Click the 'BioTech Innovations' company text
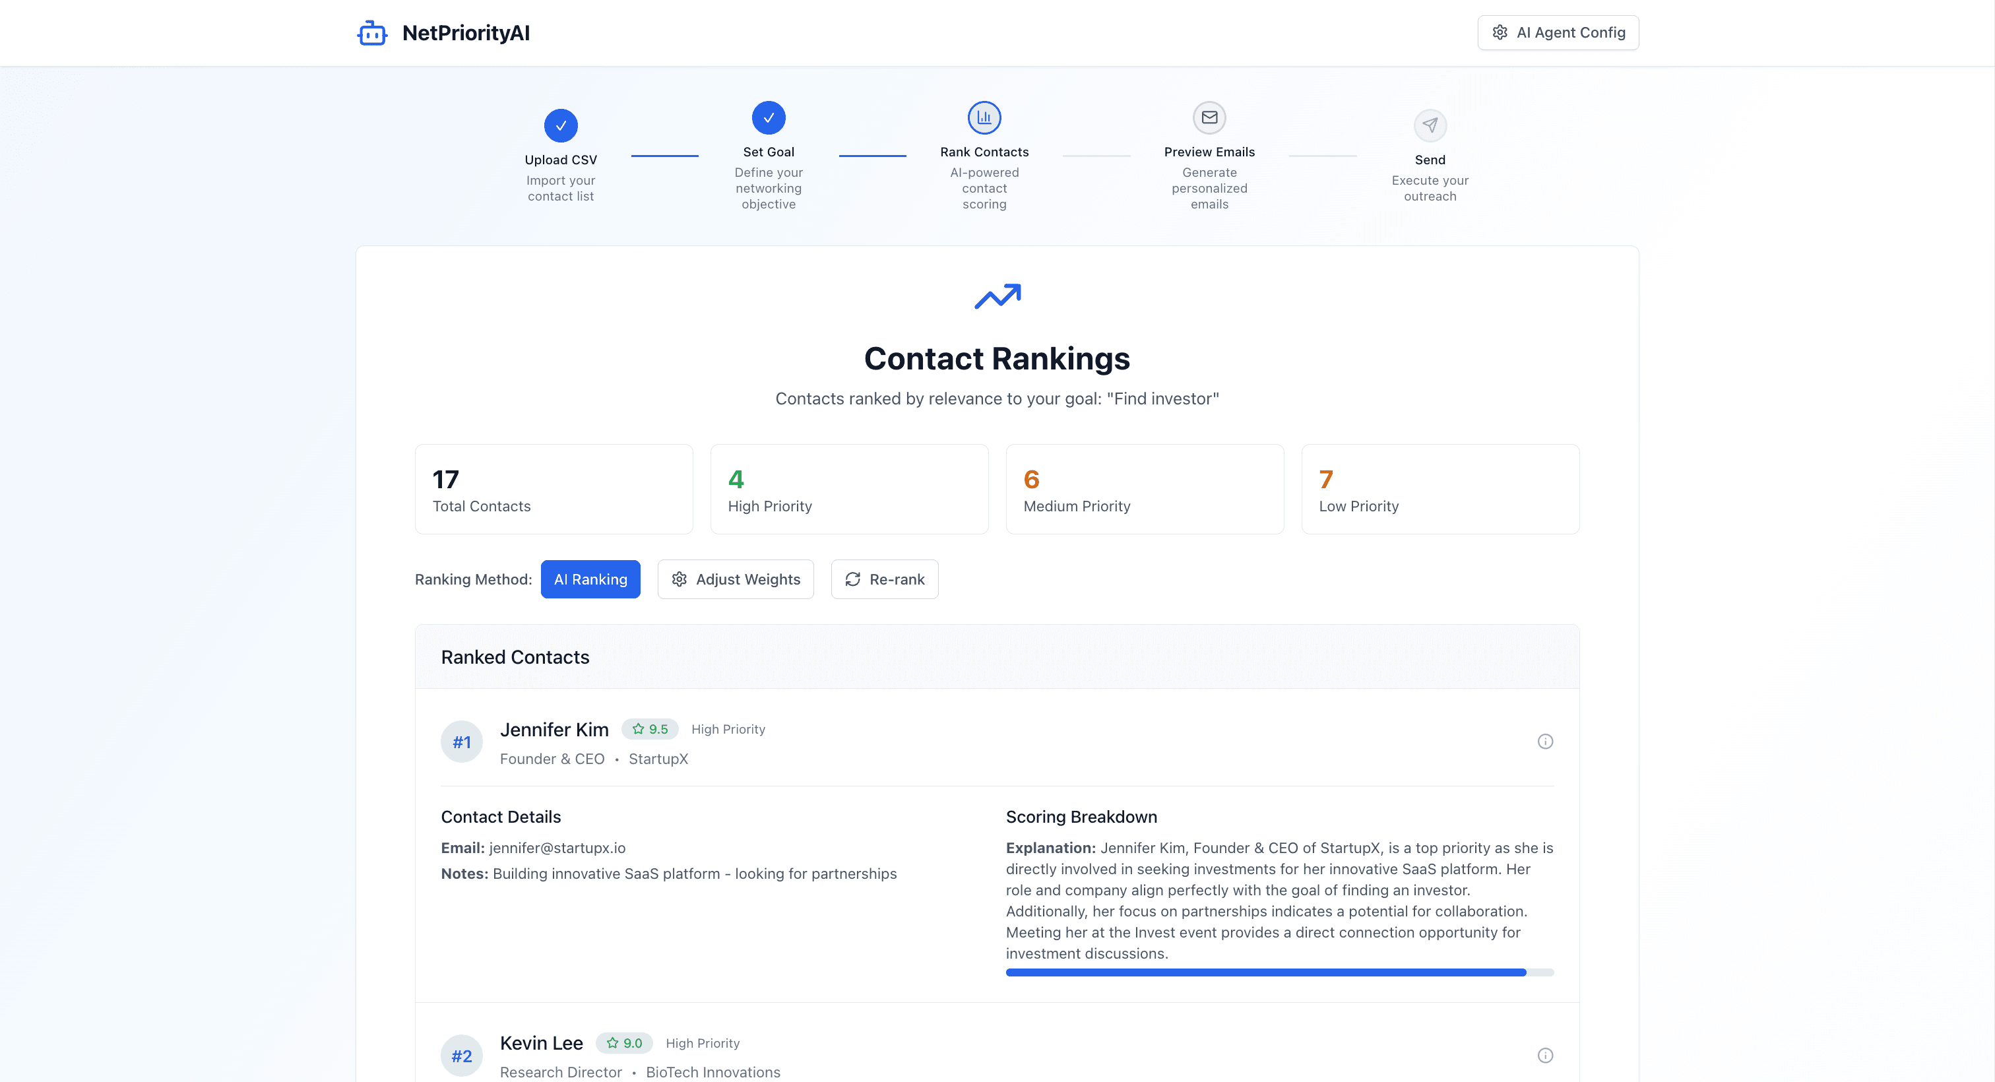The width and height of the screenshot is (1995, 1082). click(713, 1072)
